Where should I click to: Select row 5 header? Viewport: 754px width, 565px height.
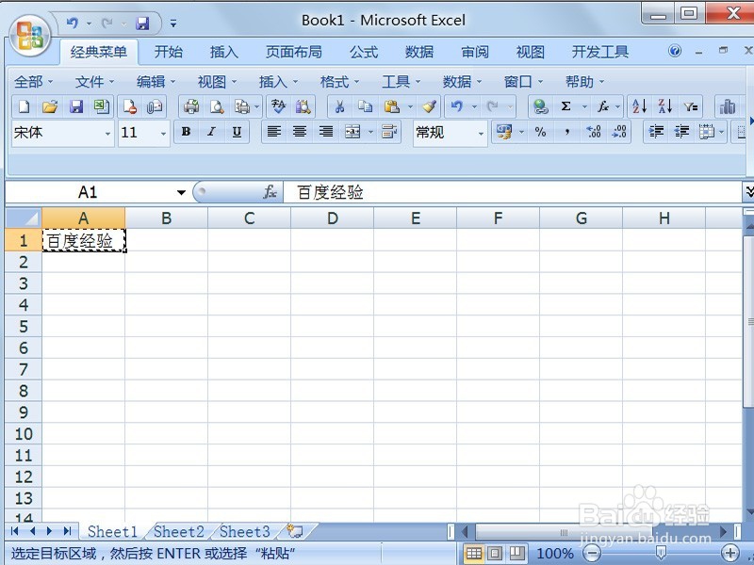(x=24, y=326)
